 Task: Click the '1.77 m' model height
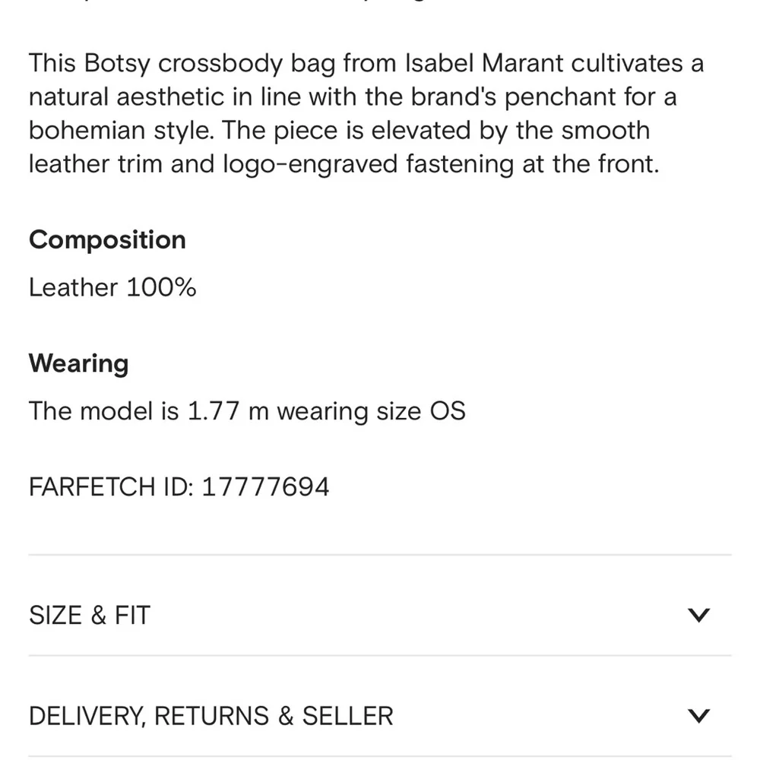(228, 411)
